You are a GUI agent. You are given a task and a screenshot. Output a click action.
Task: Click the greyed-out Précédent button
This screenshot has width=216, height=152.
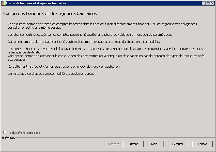pos(113,144)
